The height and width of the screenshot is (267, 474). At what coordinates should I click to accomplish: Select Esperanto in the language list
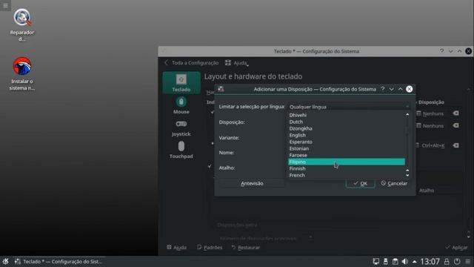click(347, 142)
